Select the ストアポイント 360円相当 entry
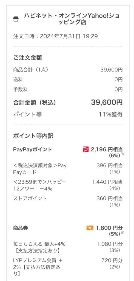This screenshot has height=281, width=134. (68, 201)
